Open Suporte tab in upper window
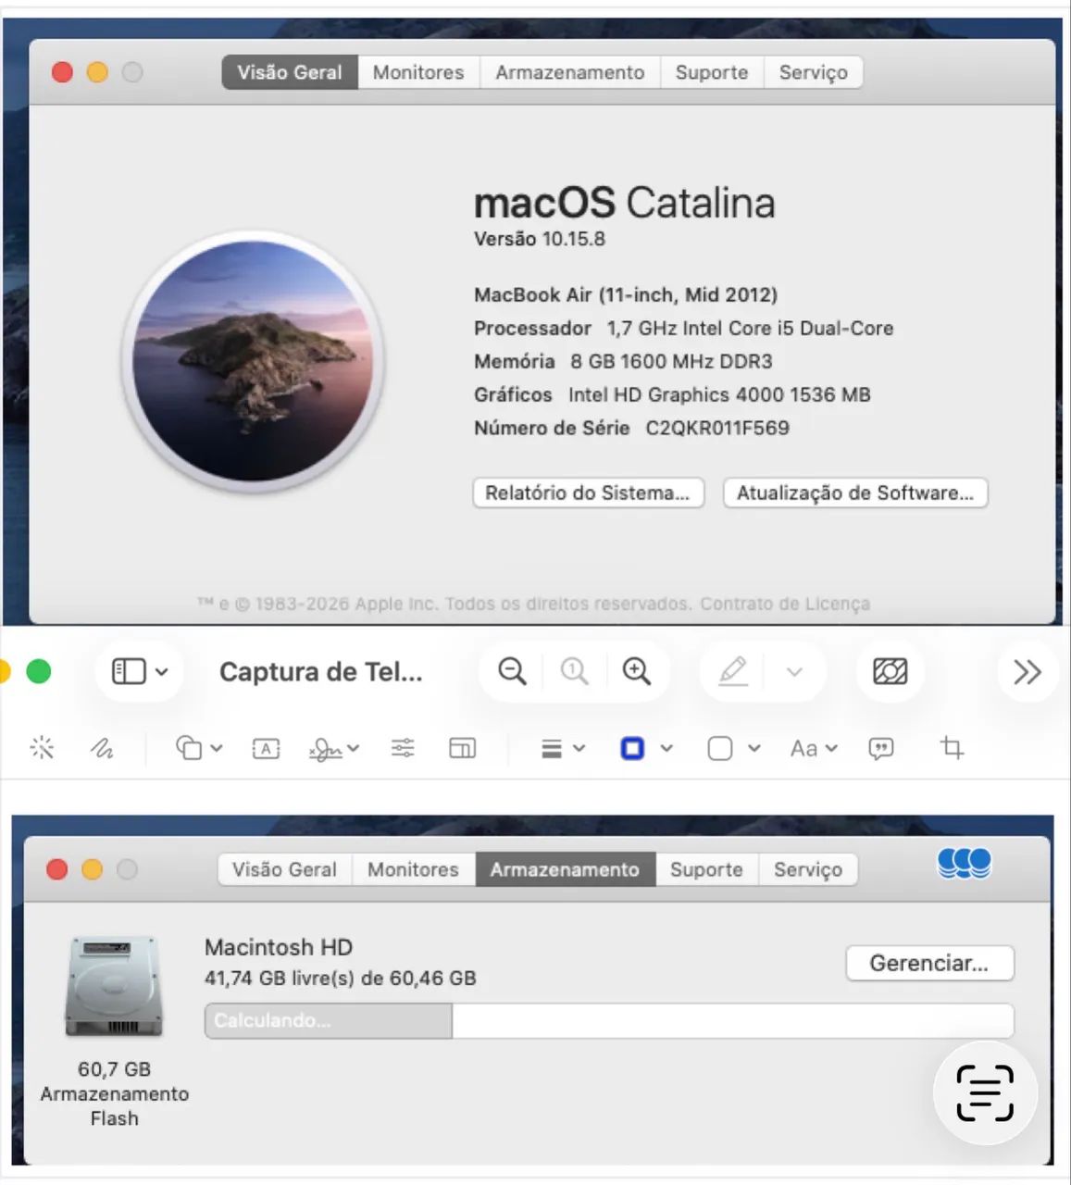Viewport: 1071px width, 1185px height. pos(712,72)
